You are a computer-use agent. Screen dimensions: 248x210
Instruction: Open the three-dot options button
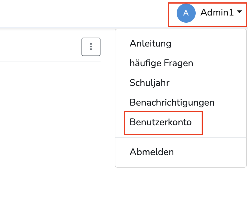(x=91, y=47)
